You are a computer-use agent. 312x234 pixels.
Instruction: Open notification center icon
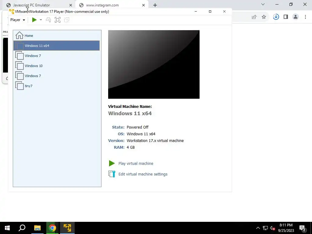click(303, 228)
